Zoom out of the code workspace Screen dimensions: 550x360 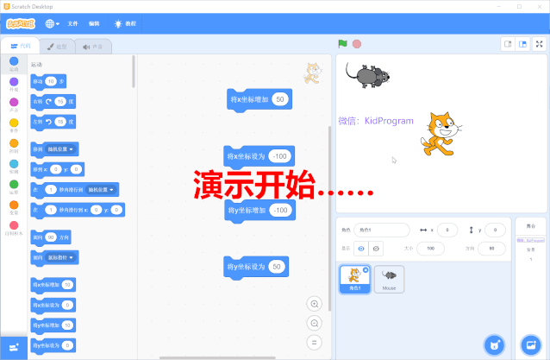(x=315, y=323)
